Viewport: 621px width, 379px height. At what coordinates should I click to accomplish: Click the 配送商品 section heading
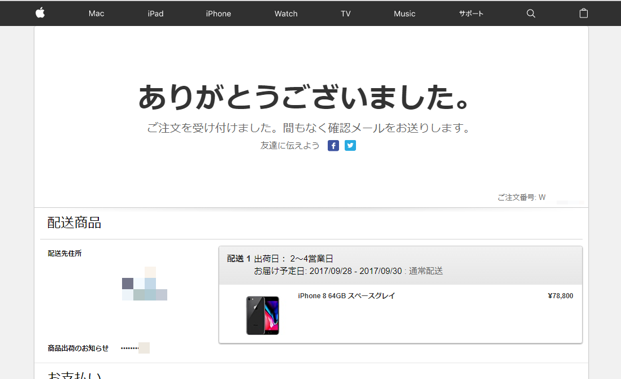[74, 223]
